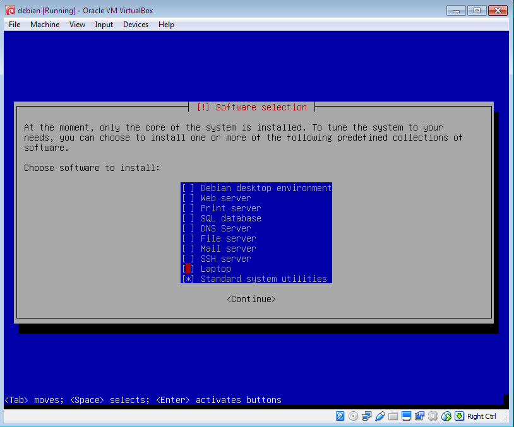Click the VirtualBox logo in title bar
514x427 pixels.
tap(10, 11)
